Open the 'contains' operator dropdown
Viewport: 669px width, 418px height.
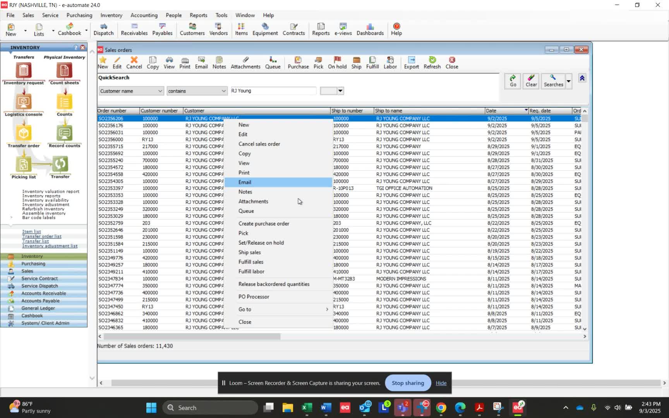click(x=223, y=91)
